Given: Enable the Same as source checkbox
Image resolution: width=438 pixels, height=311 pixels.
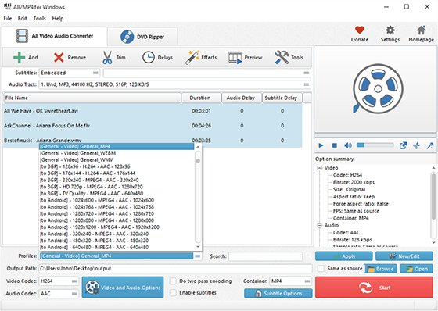Looking at the screenshot, I should click(321, 268).
